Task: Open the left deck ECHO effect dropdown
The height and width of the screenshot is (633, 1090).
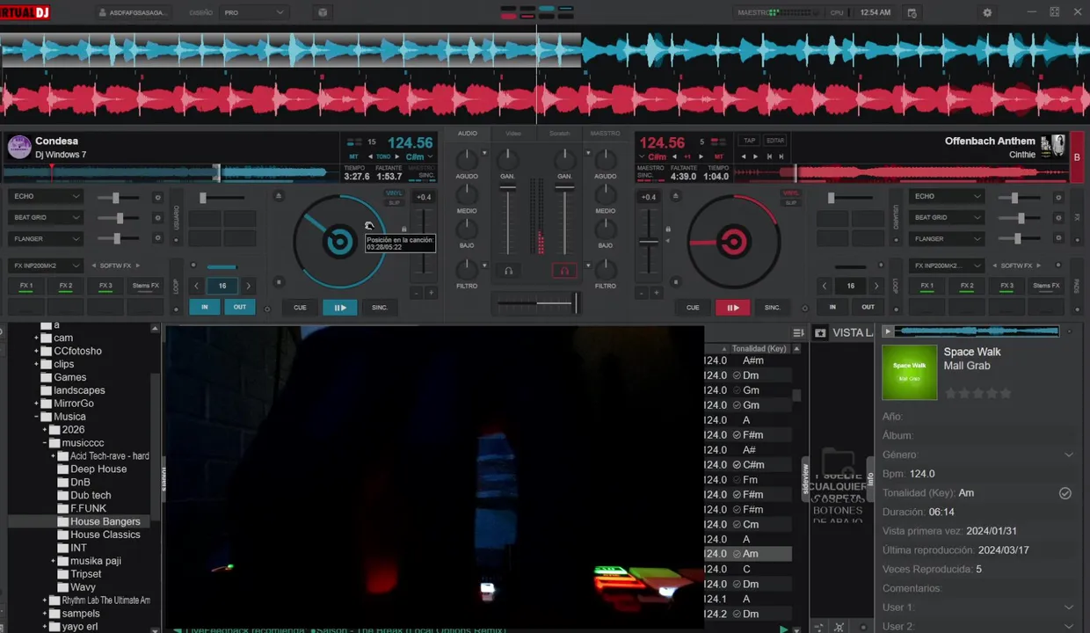Action: pos(46,196)
